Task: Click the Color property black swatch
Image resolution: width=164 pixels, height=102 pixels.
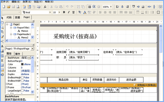Action: tap(22, 64)
